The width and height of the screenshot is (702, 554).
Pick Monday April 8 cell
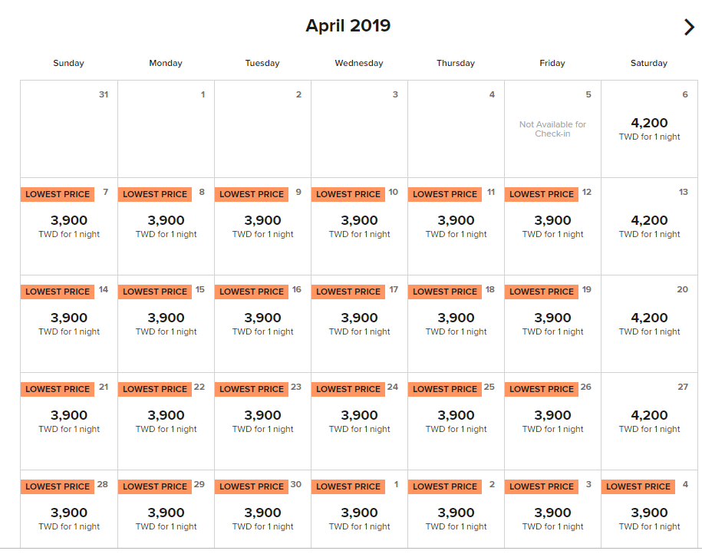[x=166, y=226]
